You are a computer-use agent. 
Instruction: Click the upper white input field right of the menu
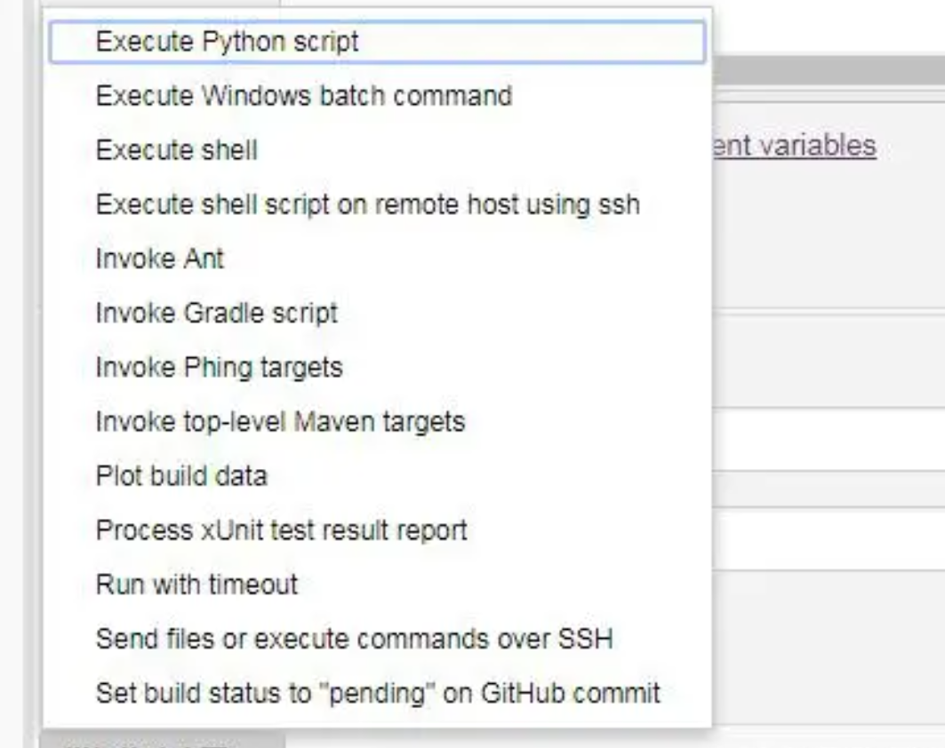point(827,439)
